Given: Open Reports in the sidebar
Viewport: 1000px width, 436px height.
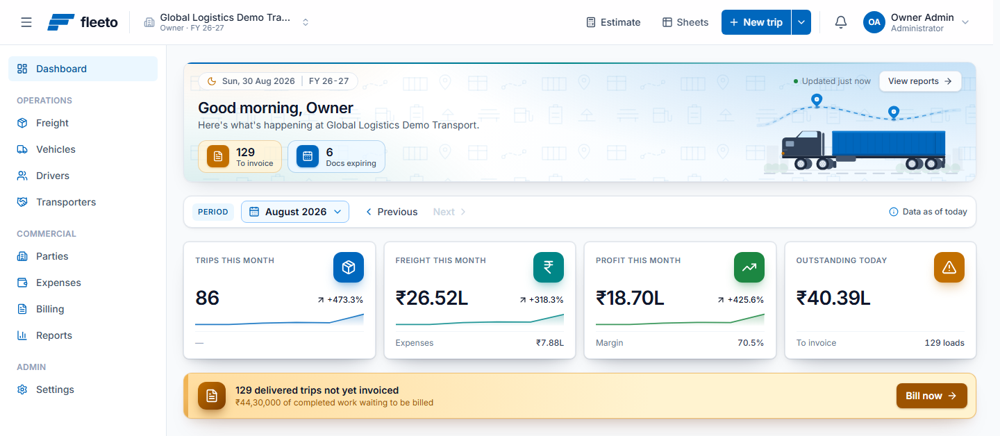Looking at the screenshot, I should 83,335.
